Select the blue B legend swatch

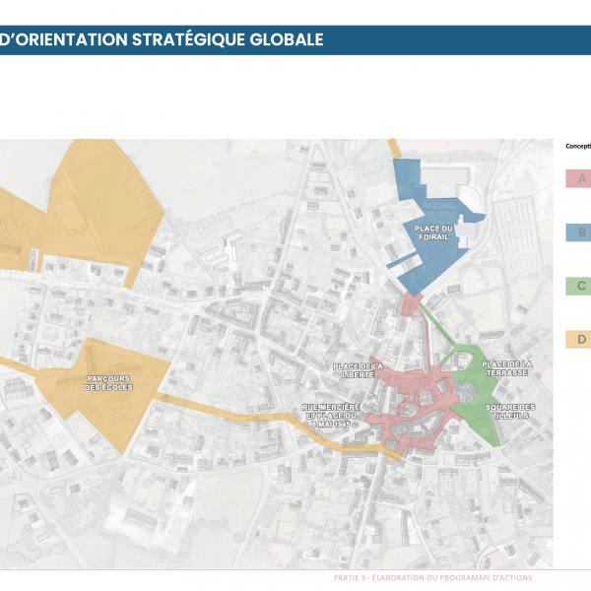pyautogui.click(x=580, y=232)
